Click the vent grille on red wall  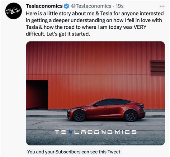coord(157,68)
